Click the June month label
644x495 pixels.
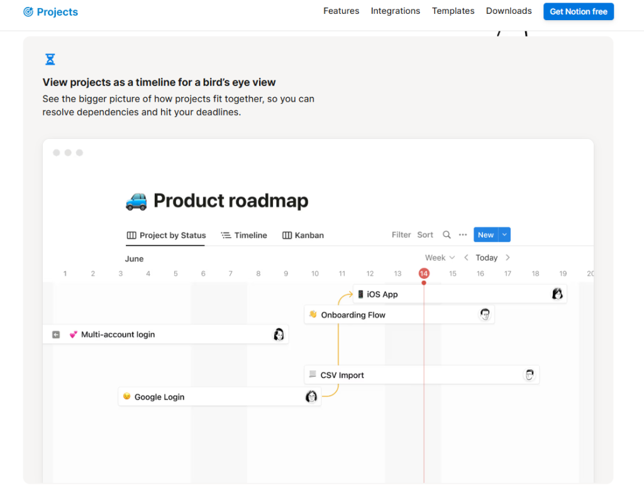[134, 259]
